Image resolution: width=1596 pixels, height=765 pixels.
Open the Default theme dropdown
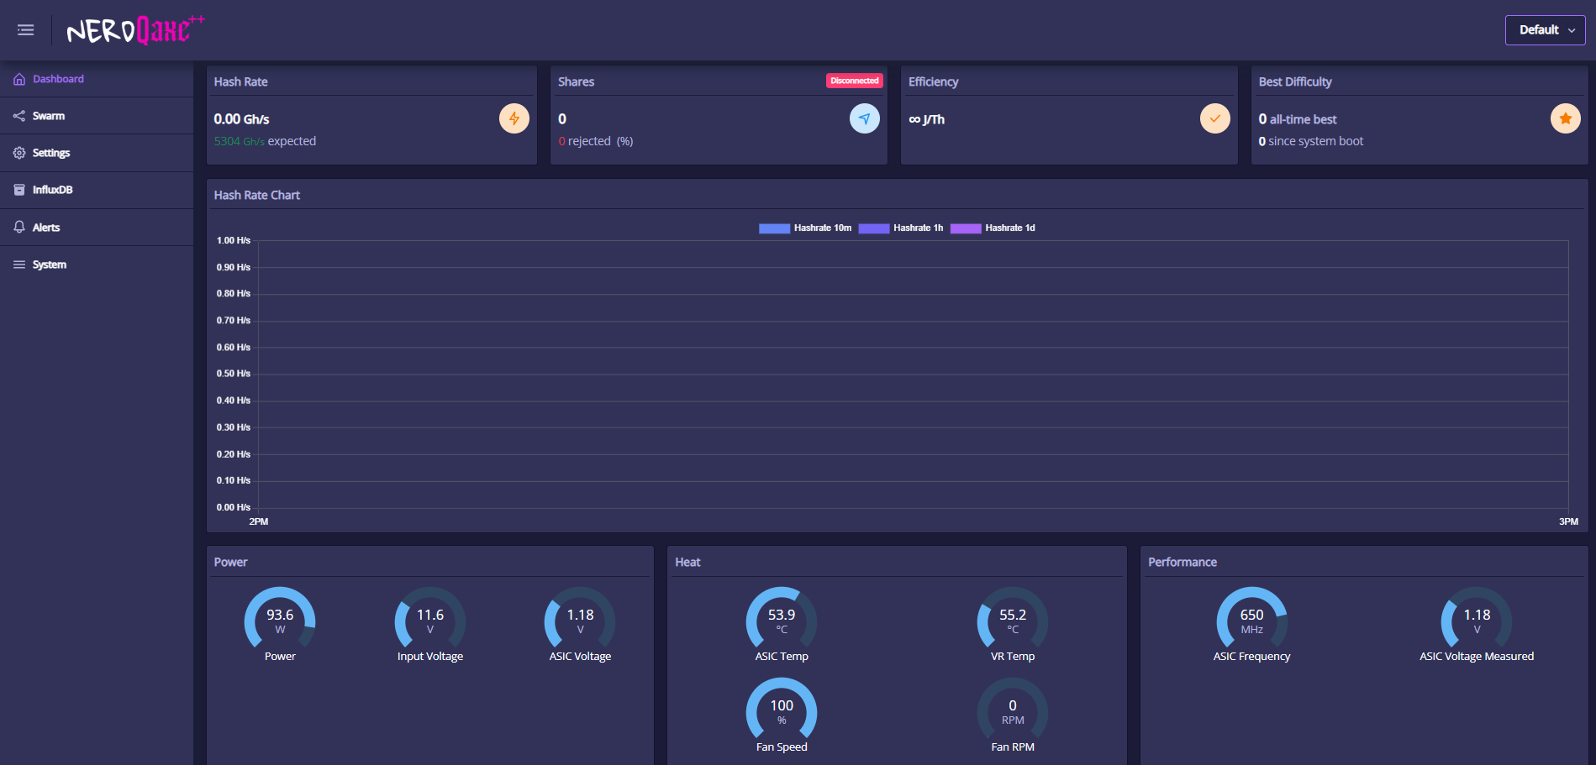tap(1545, 30)
